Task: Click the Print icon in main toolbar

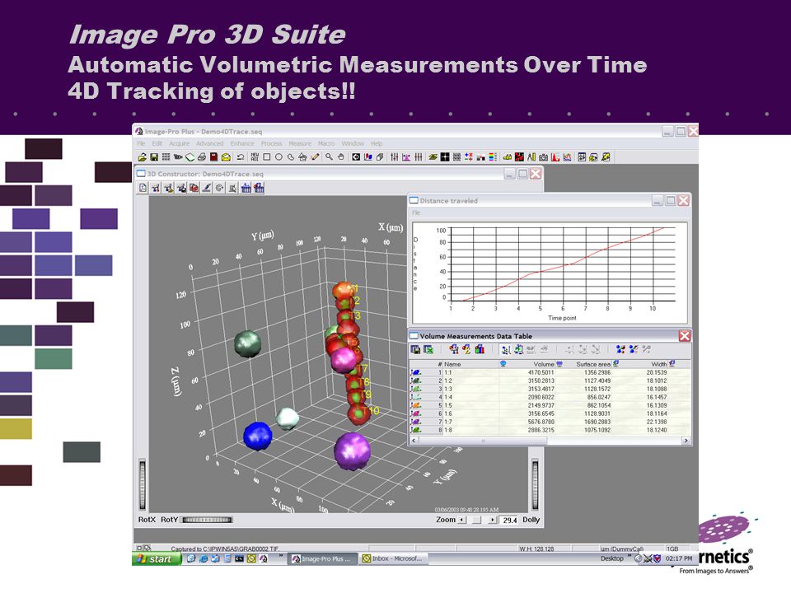Action: click(202, 156)
